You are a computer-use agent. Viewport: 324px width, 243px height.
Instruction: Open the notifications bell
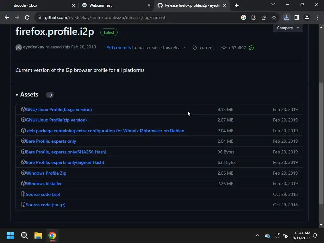point(315,235)
